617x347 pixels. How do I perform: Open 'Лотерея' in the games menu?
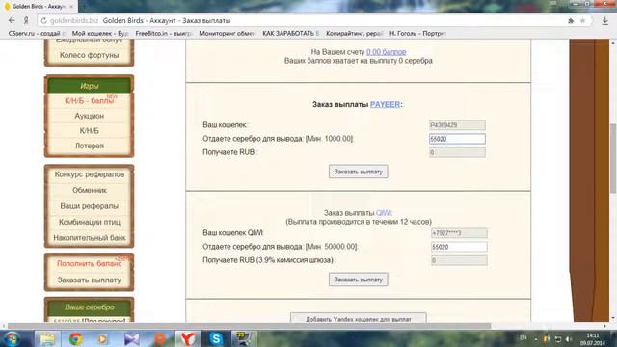(89, 146)
